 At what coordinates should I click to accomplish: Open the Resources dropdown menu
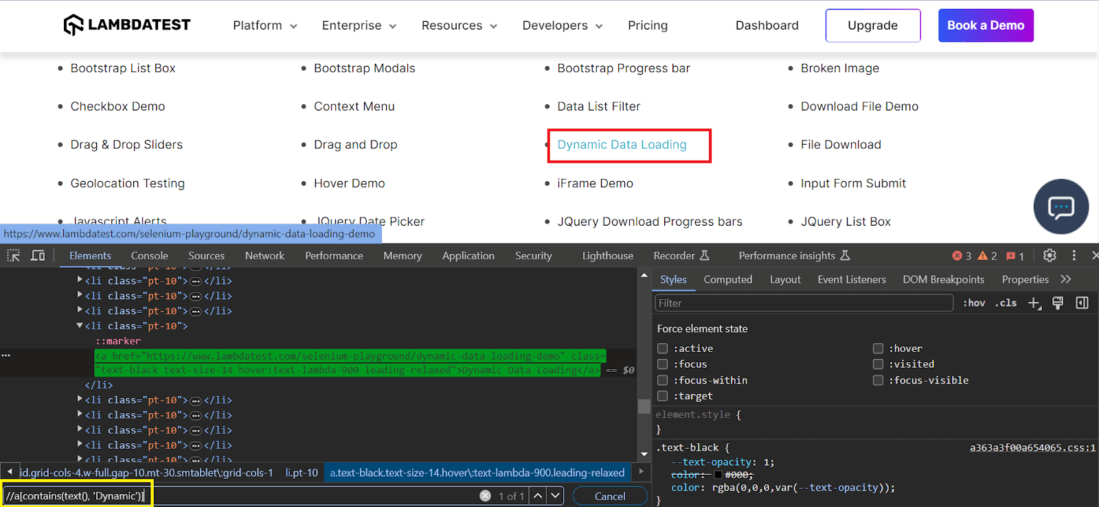pyautogui.click(x=460, y=25)
